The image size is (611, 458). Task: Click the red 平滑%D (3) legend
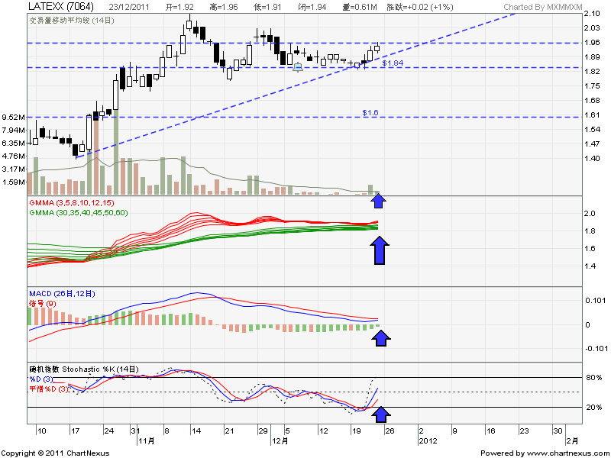click(49, 389)
